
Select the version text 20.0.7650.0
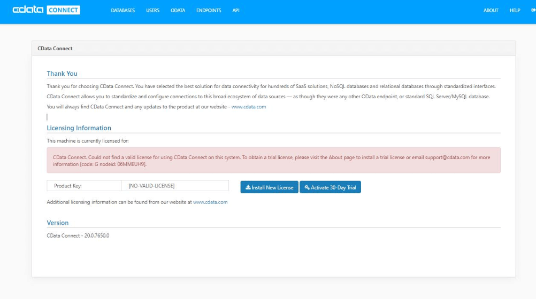click(97, 235)
